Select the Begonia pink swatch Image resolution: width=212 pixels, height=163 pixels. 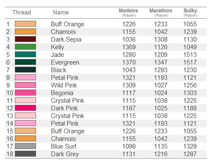point(25,93)
